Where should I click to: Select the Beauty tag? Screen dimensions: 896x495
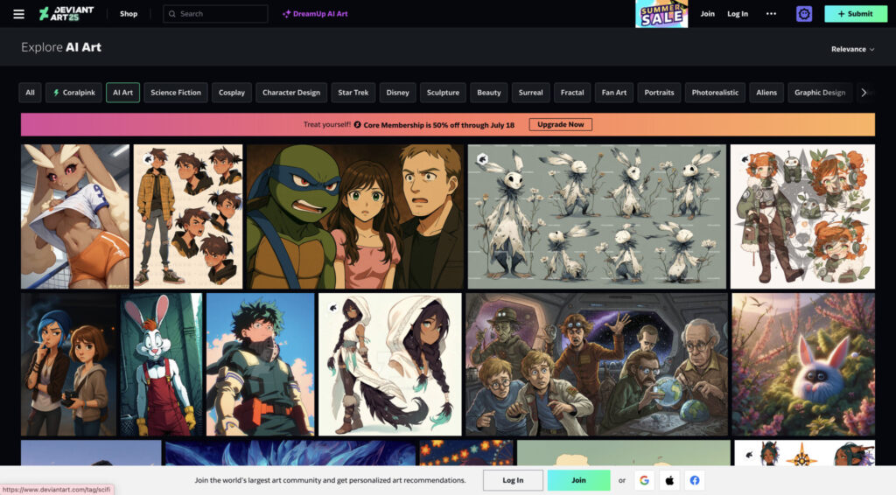point(488,93)
